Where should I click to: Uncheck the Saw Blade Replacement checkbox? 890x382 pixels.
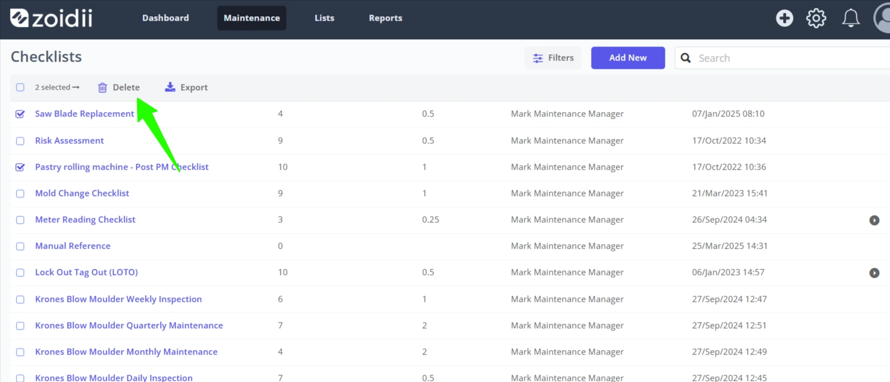coord(20,114)
